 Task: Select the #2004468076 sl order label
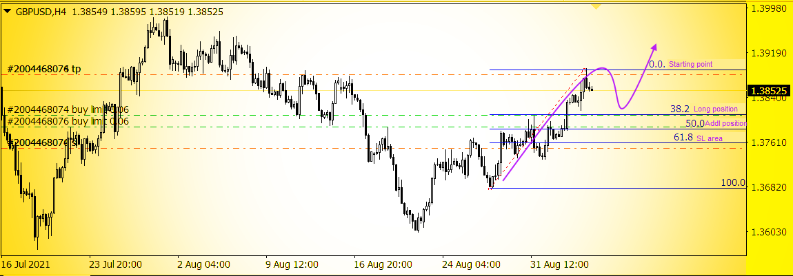[44, 142]
